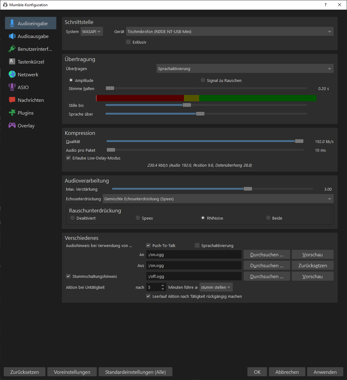This screenshot has width=347, height=380.
Task: Click the Stille bis slider handle
Action: click(x=187, y=105)
